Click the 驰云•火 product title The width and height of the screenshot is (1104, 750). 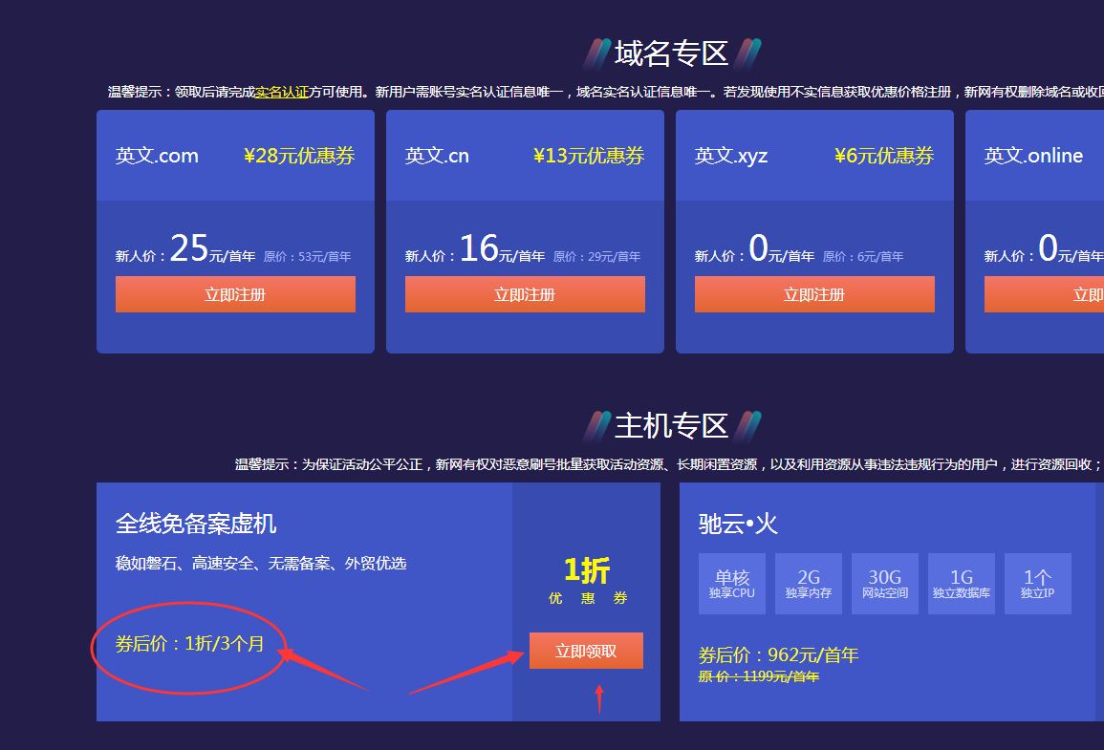pyautogui.click(x=738, y=524)
